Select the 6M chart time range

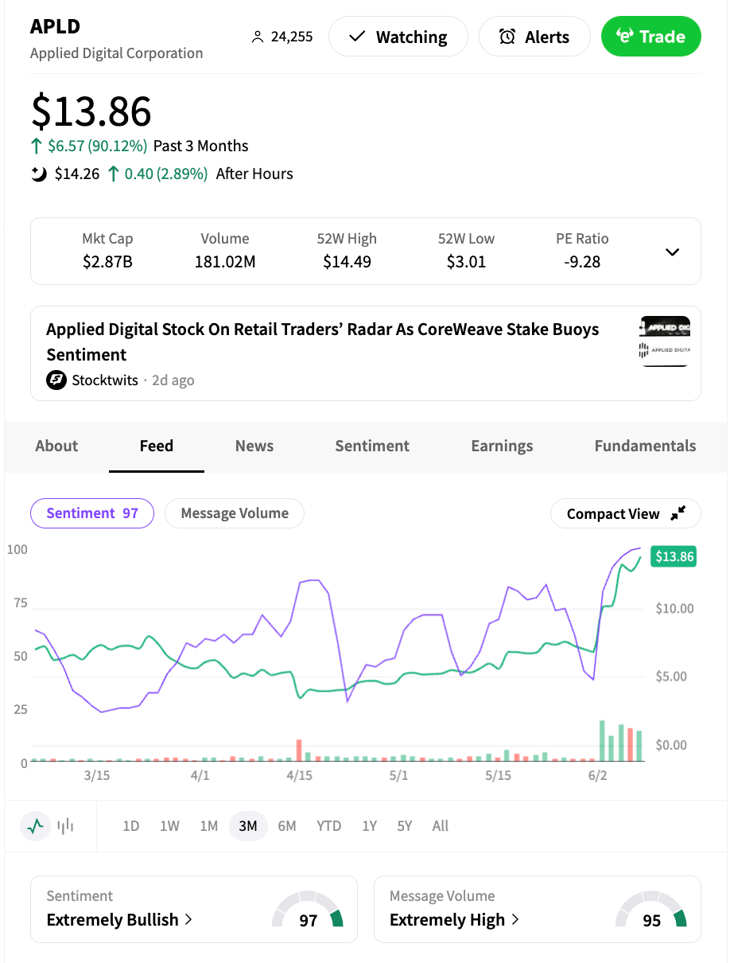click(287, 826)
